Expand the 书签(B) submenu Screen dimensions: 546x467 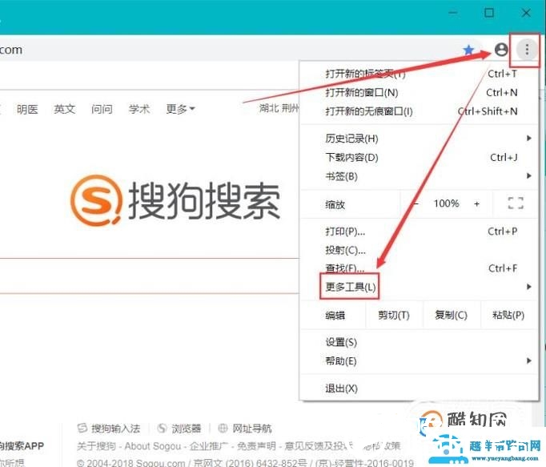[x=420, y=176]
